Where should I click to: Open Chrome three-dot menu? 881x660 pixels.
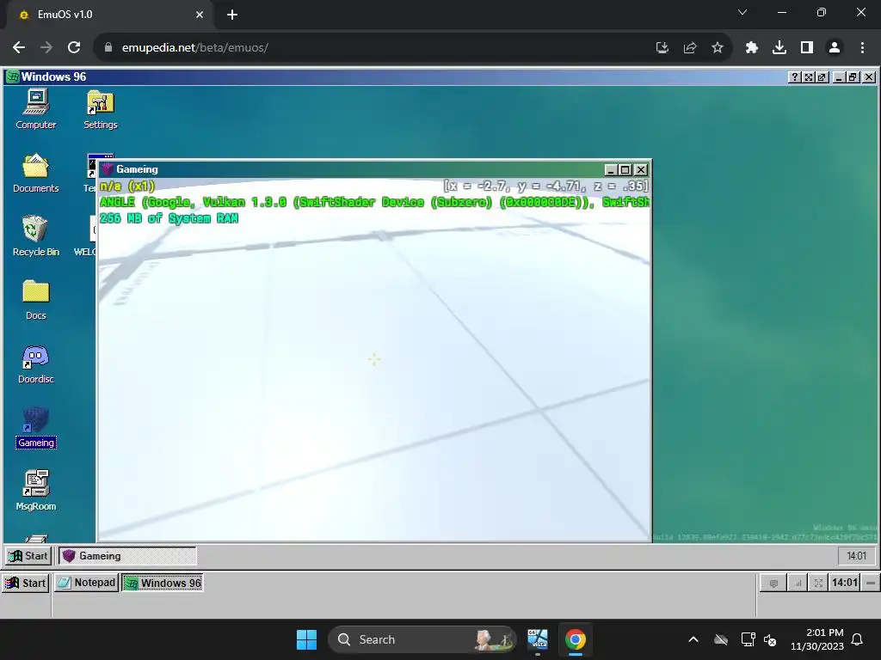pyautogui.click(x=862, y=48)
